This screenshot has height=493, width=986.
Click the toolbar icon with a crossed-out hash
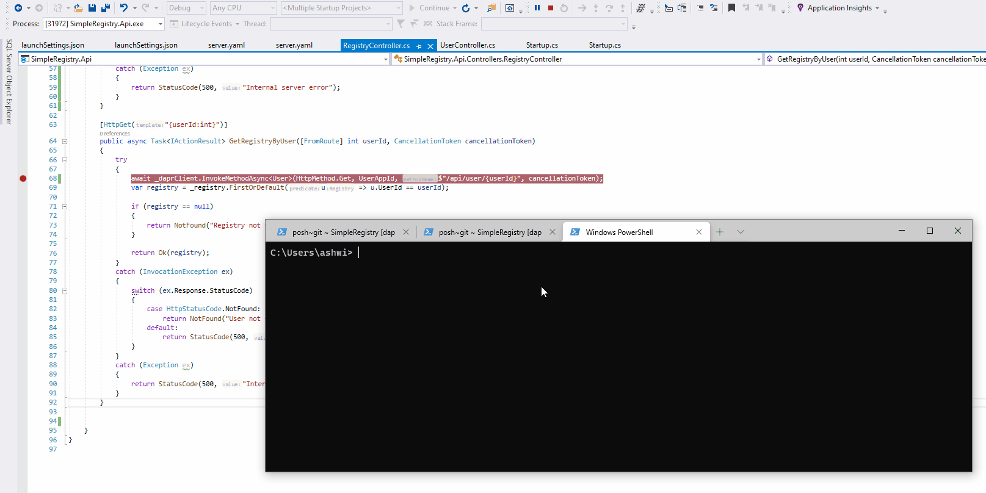click(x=640, y=8)
